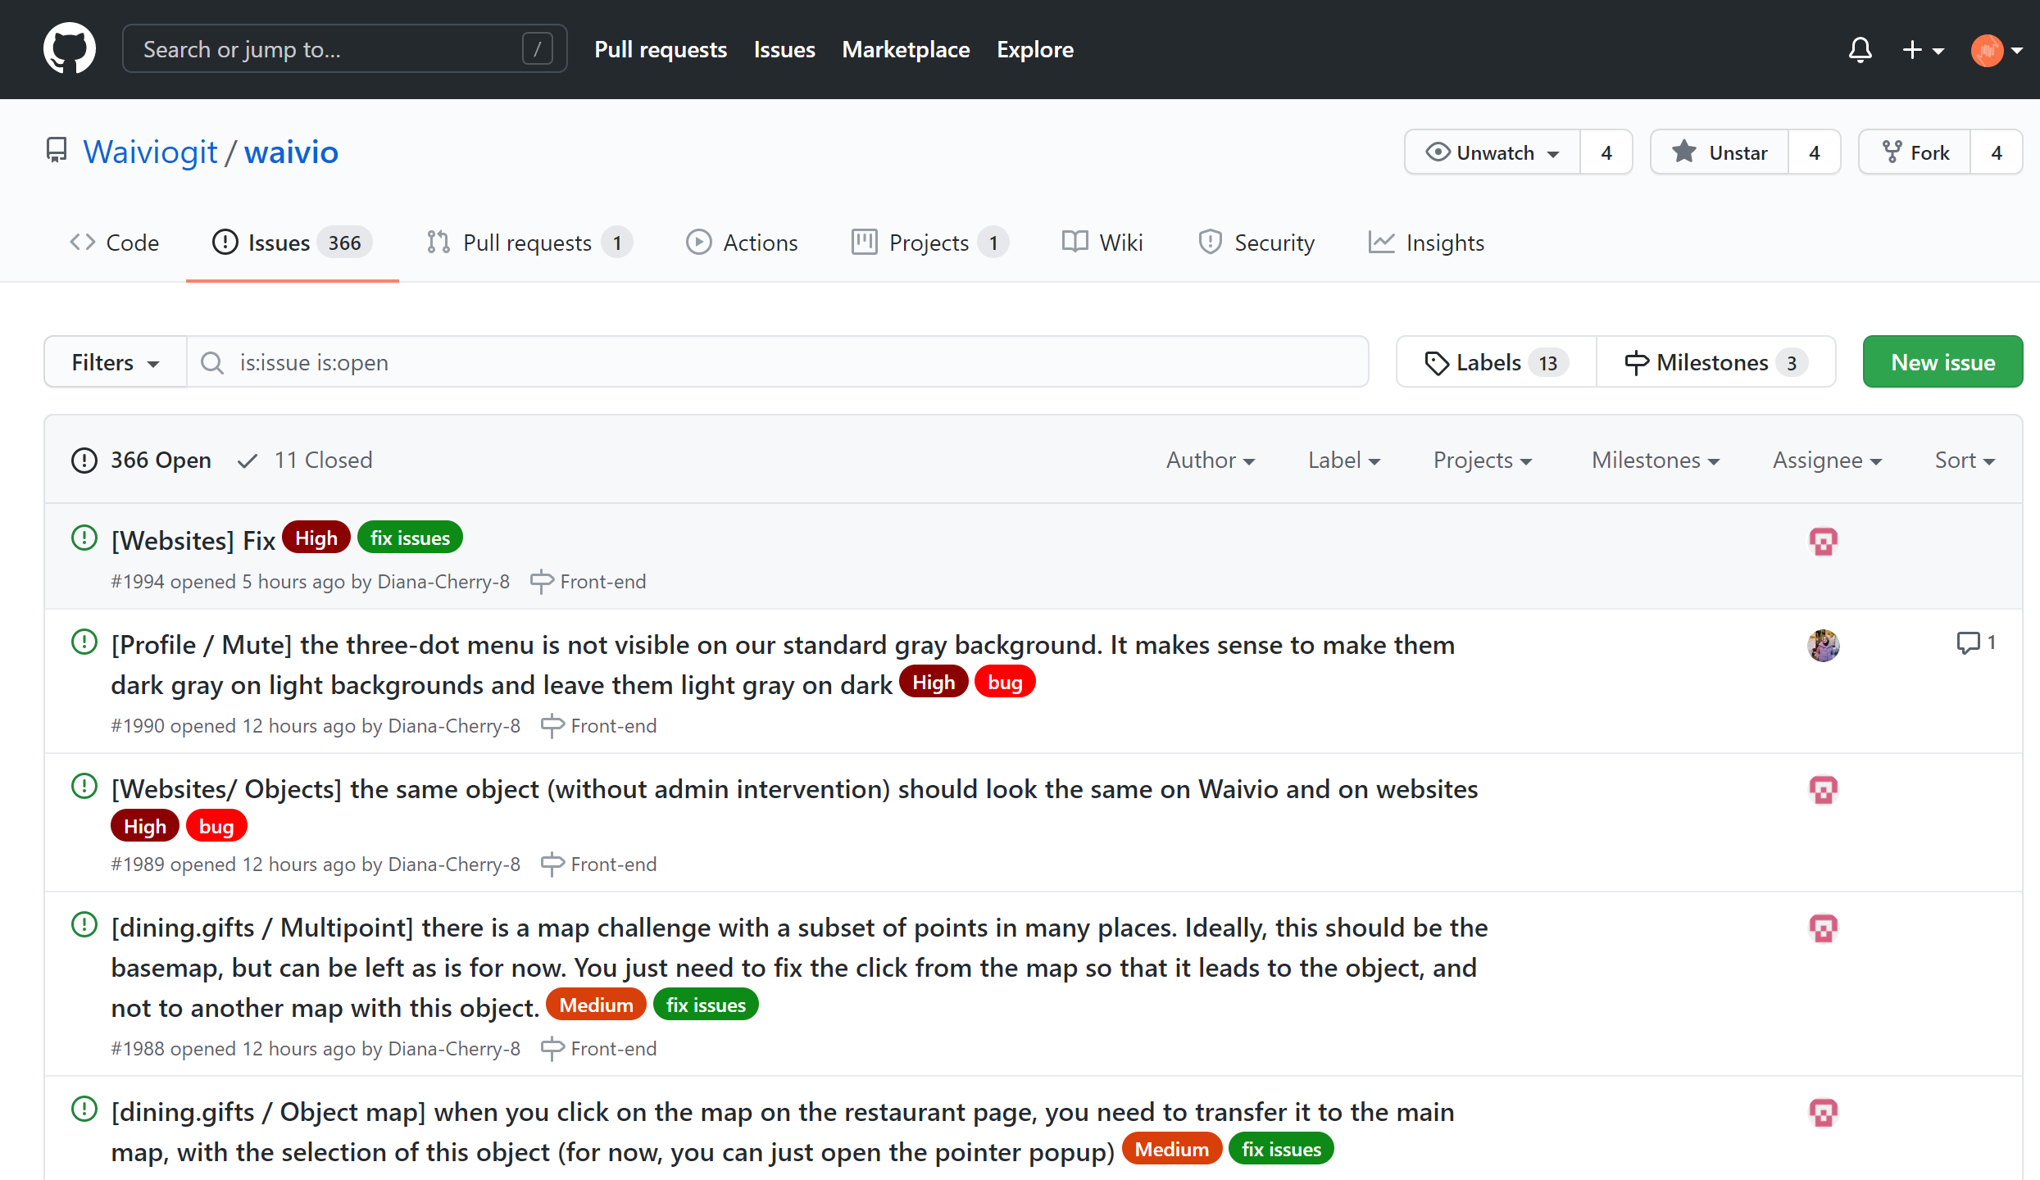Create a New issue

1942,361
